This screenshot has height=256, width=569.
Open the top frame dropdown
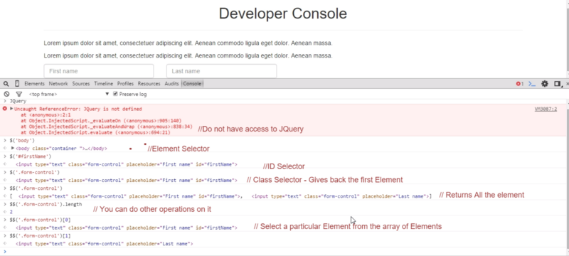[69, 94]
